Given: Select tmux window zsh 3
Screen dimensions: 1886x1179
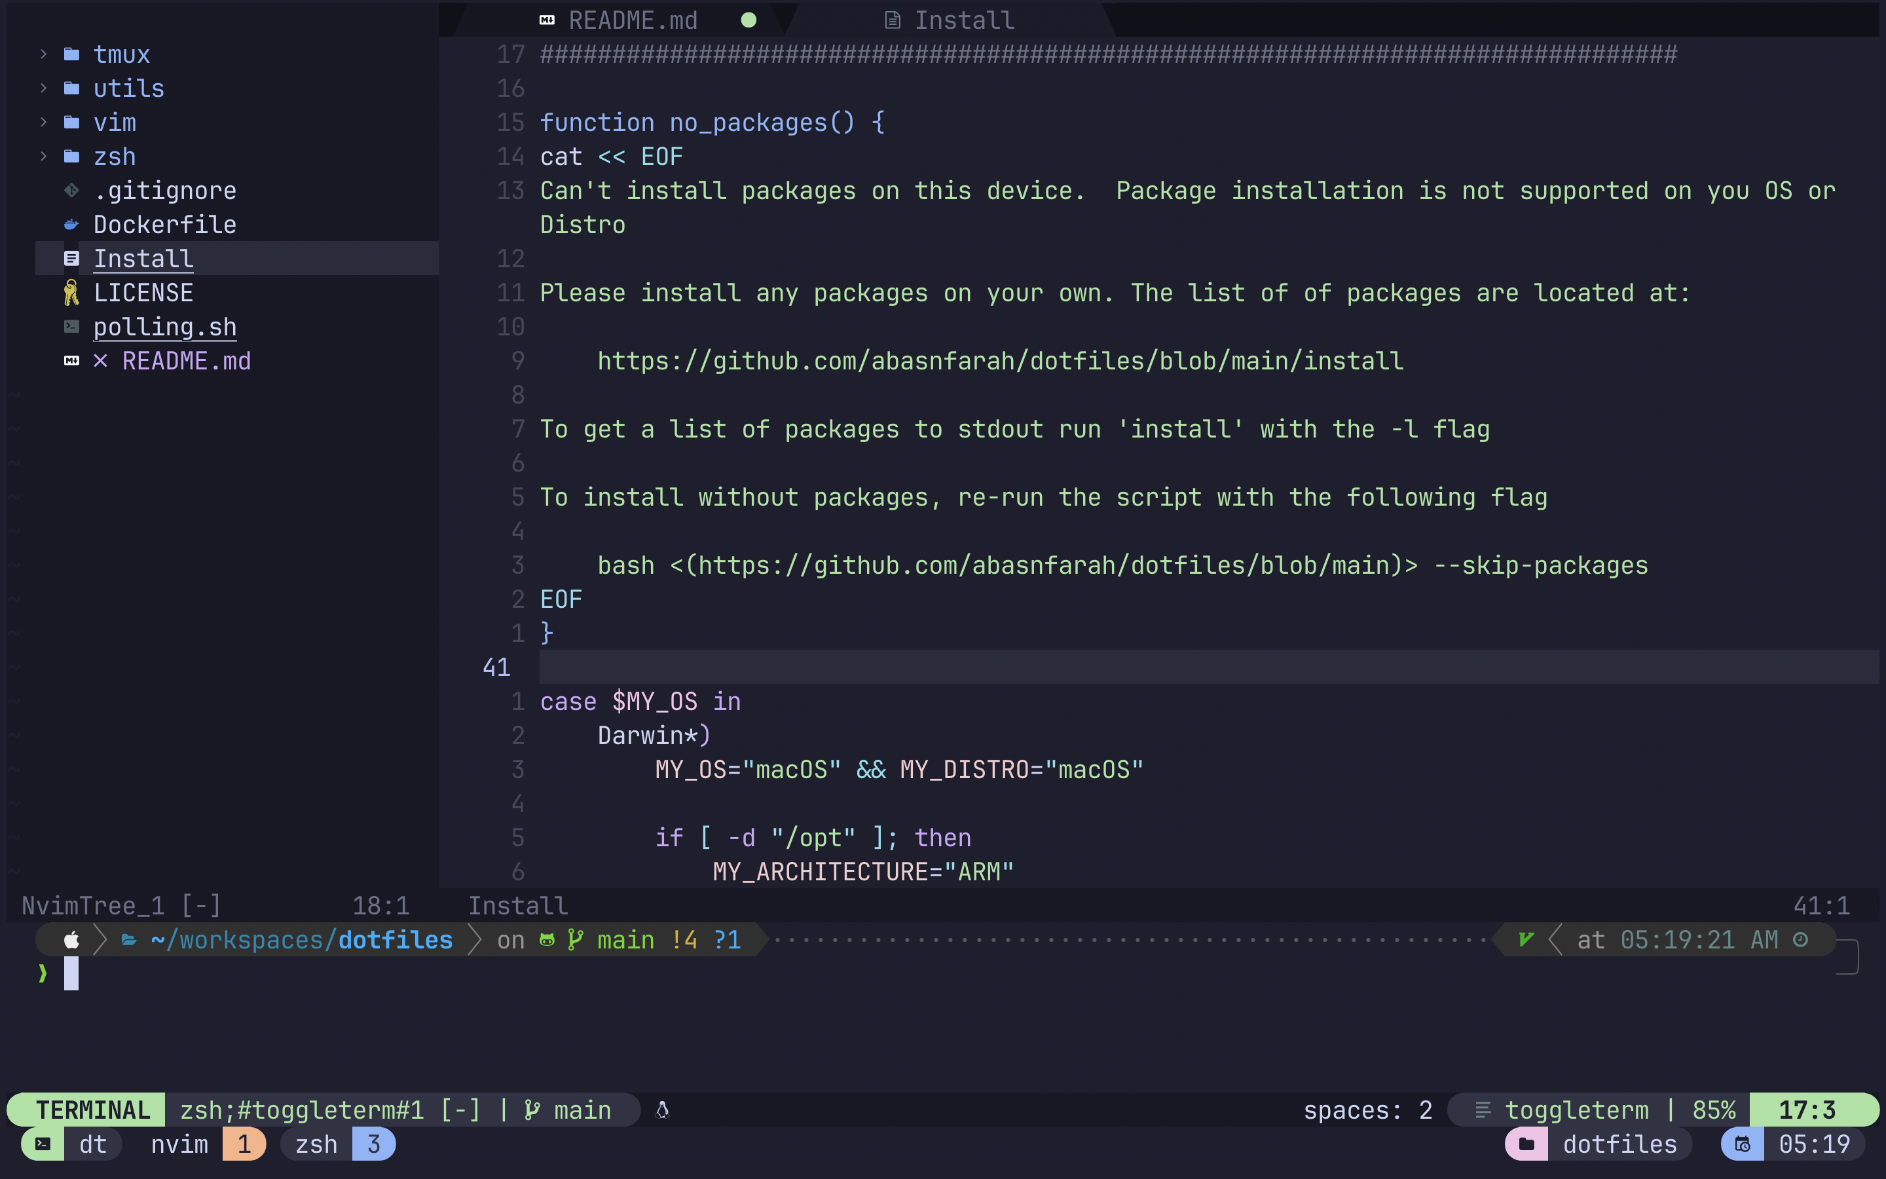Looking at the screenshot, I should tap(337, 1144).
